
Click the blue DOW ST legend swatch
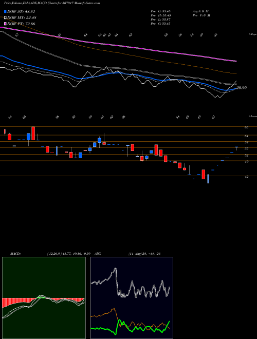pos(5,11)
